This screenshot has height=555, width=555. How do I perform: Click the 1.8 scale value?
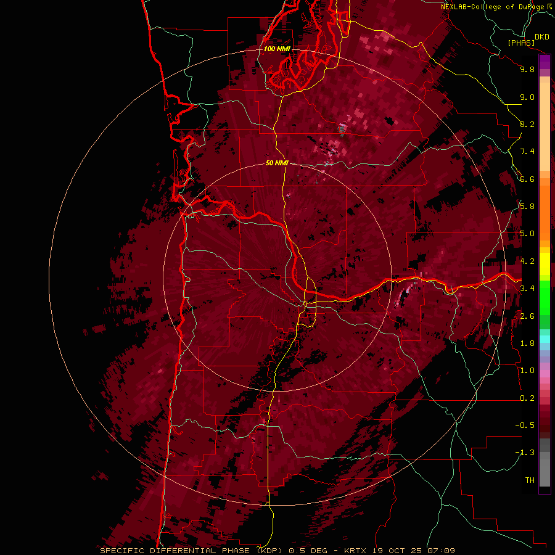tap(527, 343)
